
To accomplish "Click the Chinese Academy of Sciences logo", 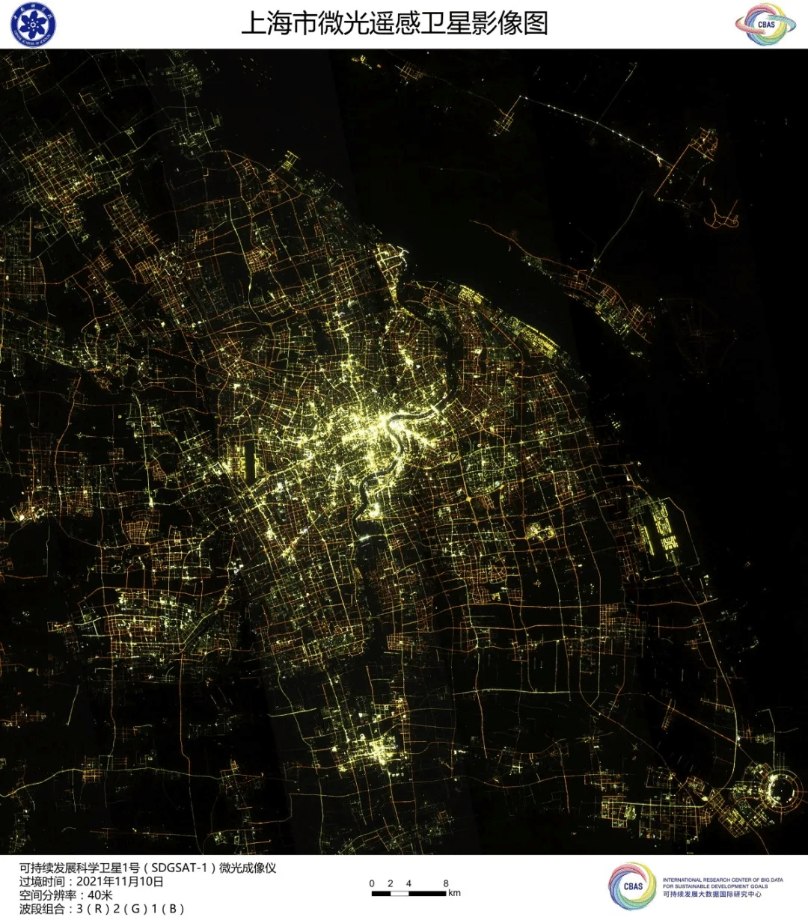I will coord(32,24).
